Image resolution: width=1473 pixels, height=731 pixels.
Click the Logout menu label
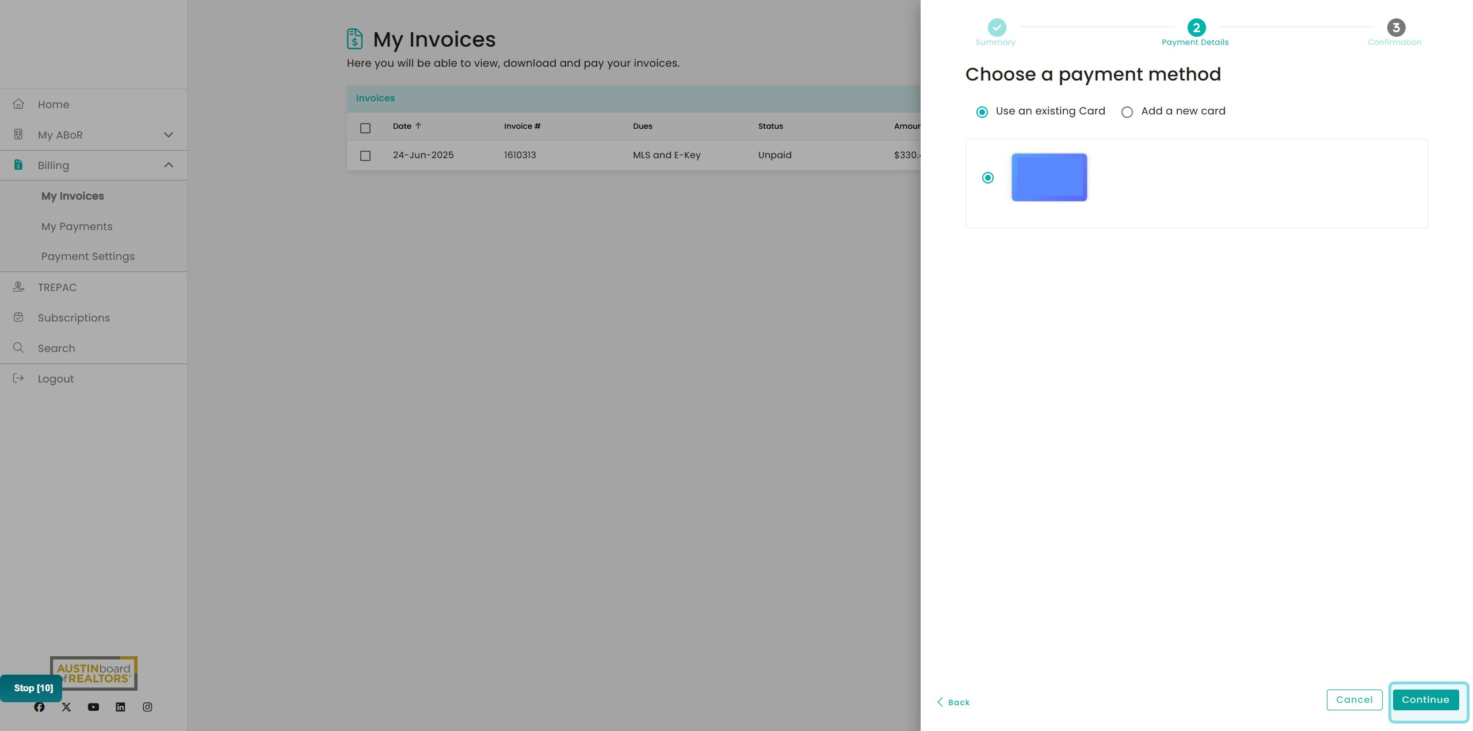(x=56, y=378)
